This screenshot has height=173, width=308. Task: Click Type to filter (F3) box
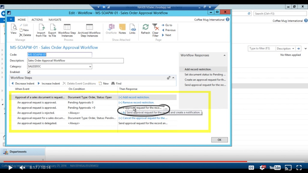[262, 48]
